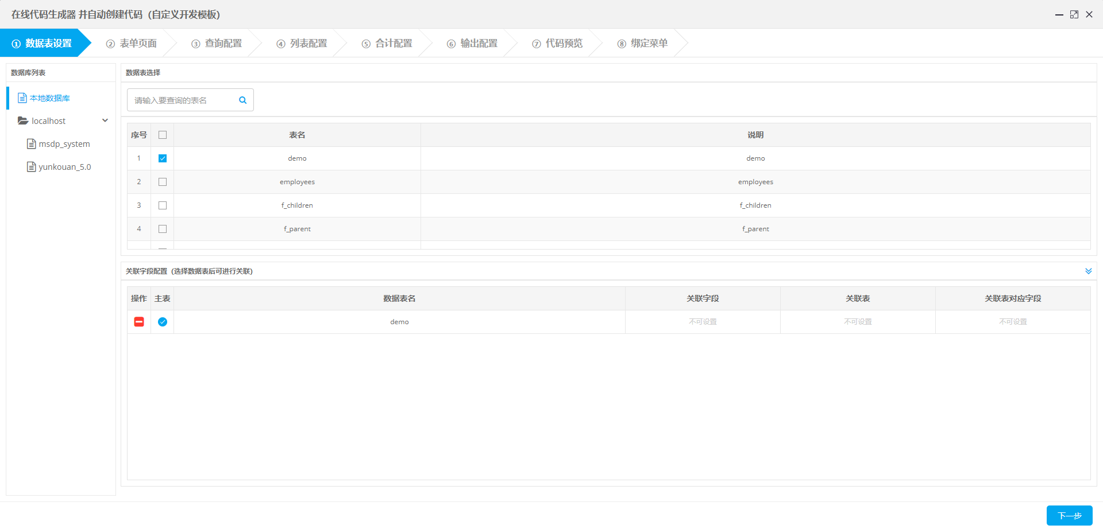The image size is (1103, 529).
Task: Click the localhost folder icon
Action: [x=23, y=121]
